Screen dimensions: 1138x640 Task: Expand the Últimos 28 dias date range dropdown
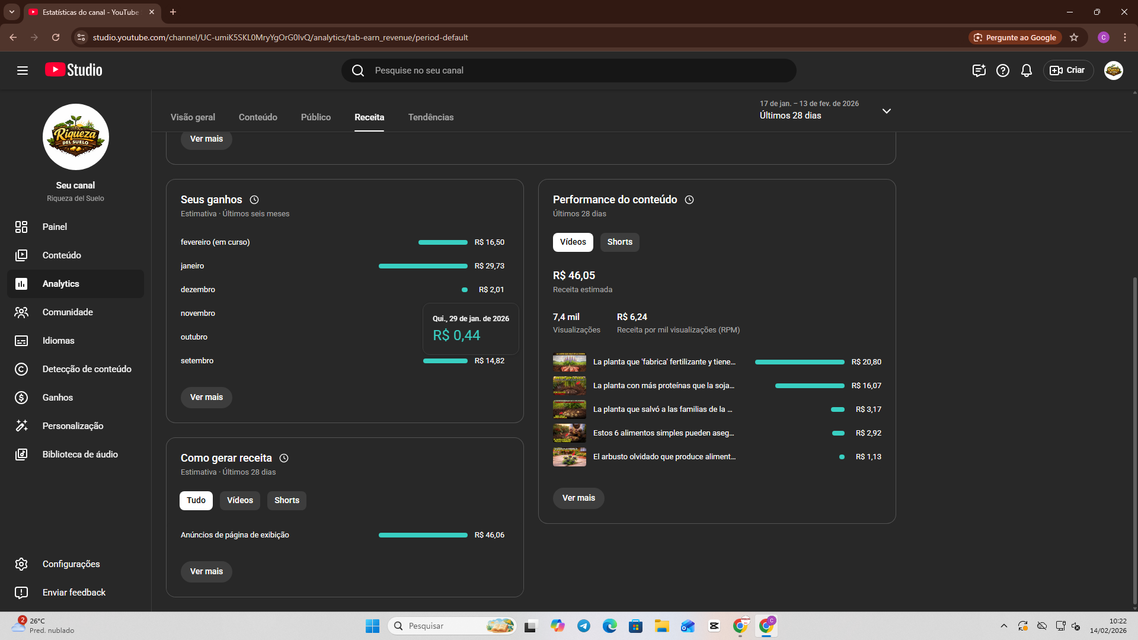[x=886, y=111]
